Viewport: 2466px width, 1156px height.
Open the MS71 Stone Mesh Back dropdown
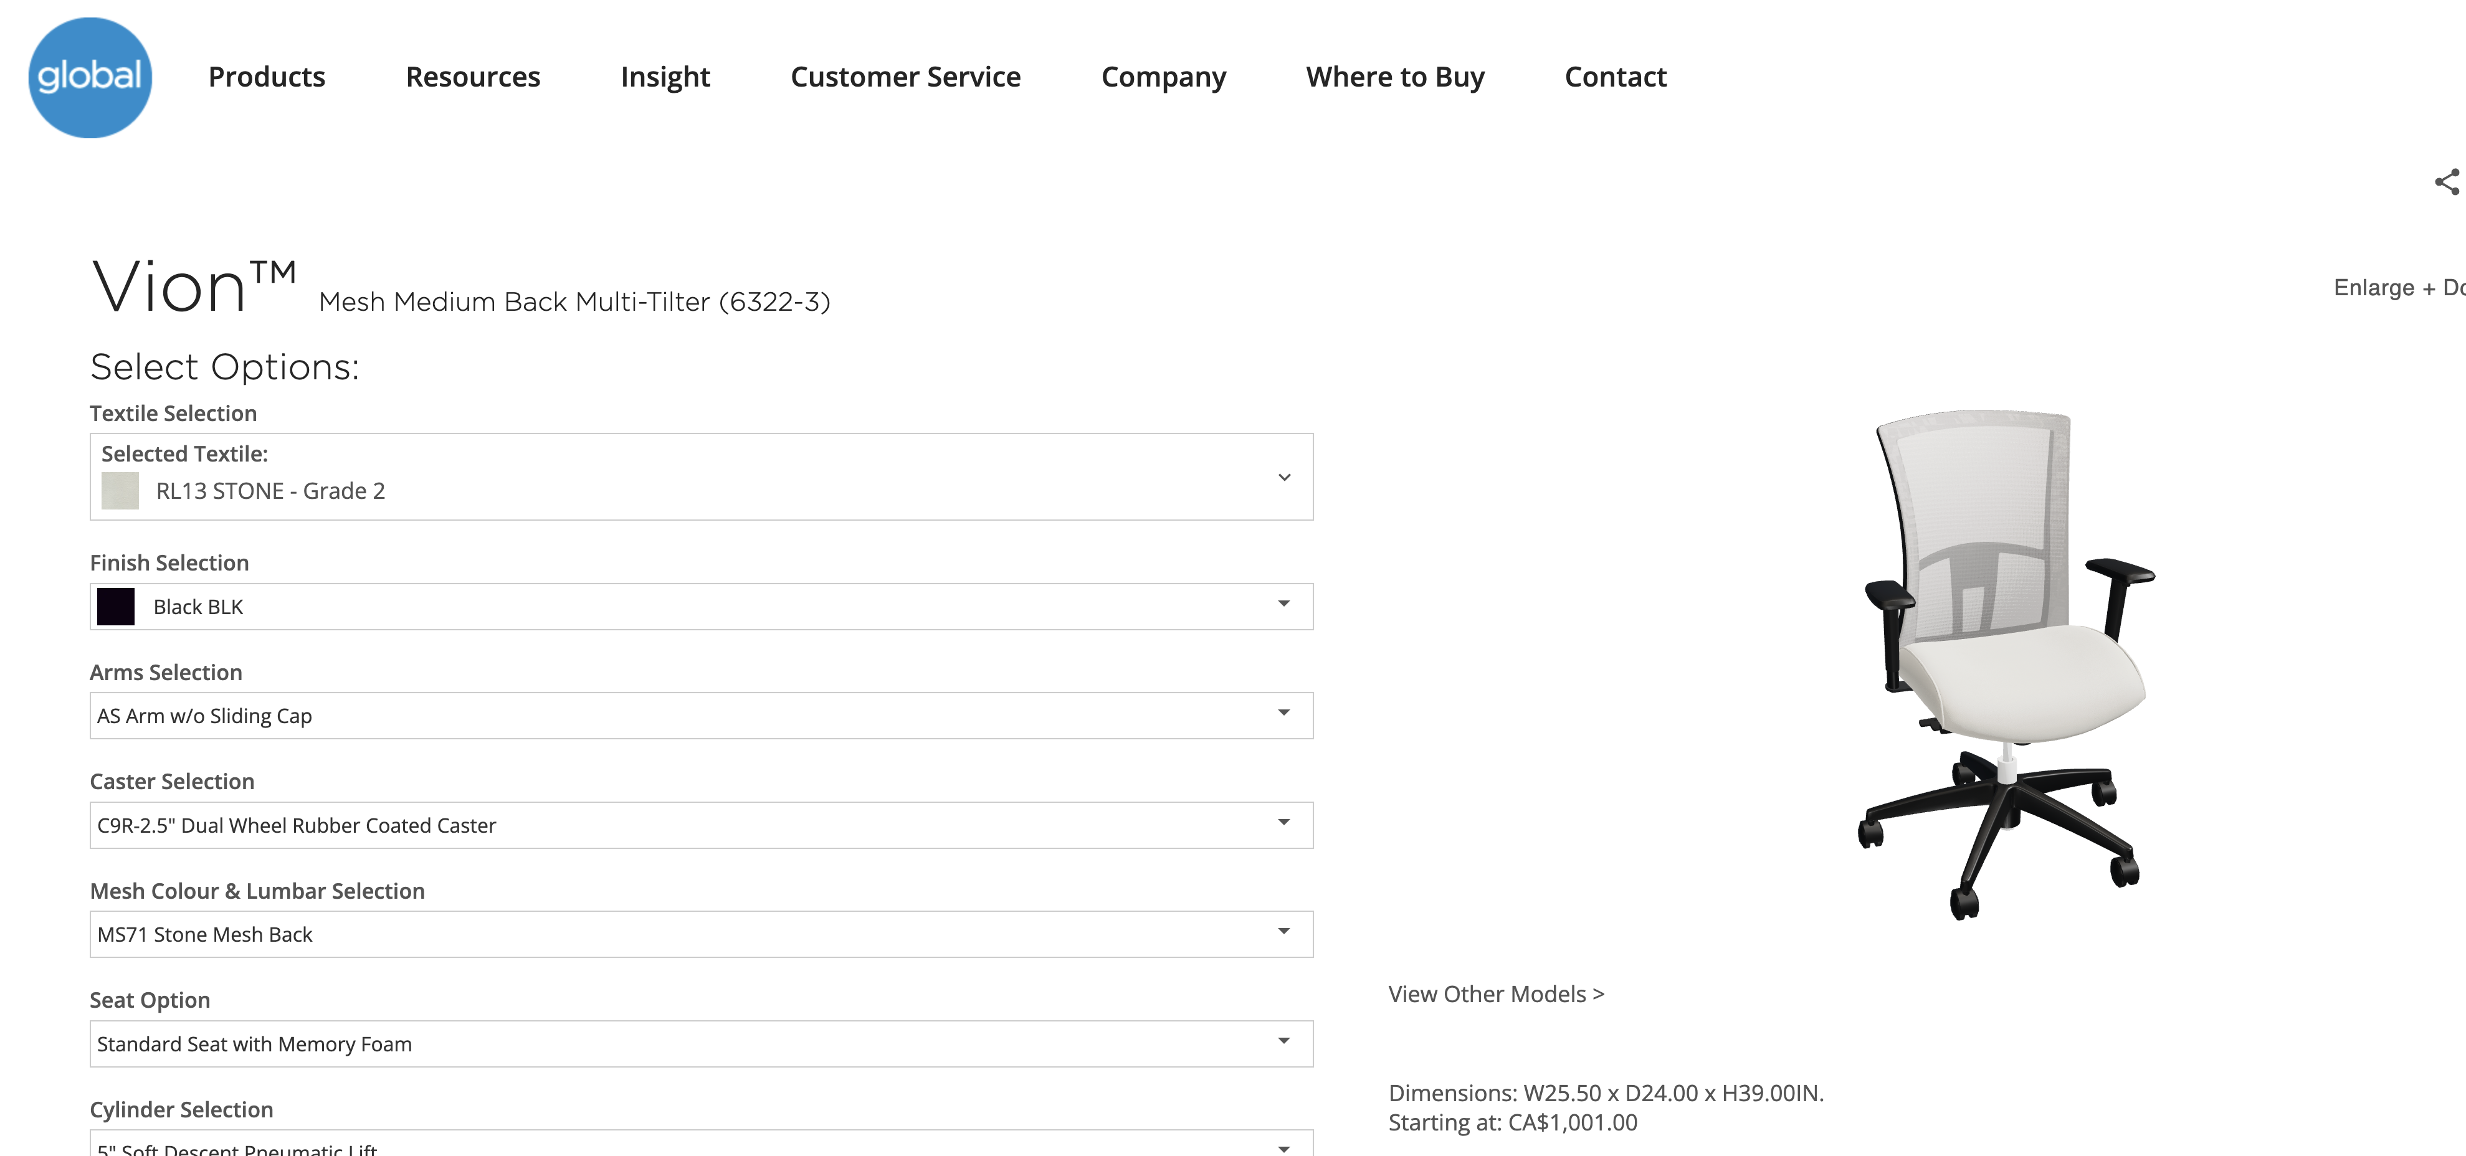702,934
